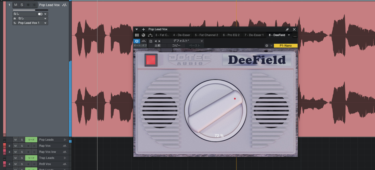Screen dimensions: 375x170
Task: Toggle monitor on Pop Lead Vox track
Action: click(34, 5)
